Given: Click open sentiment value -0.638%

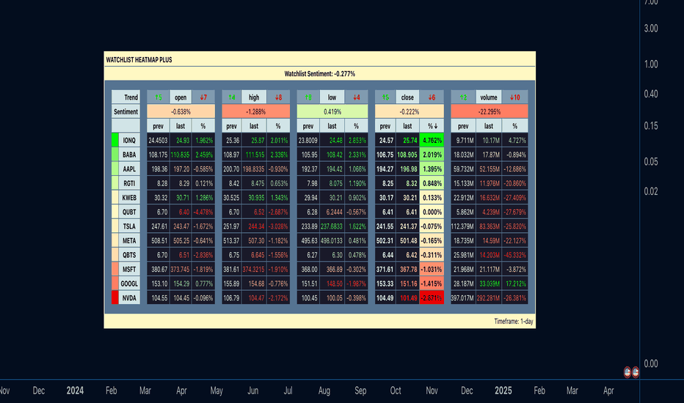Looking at the screenshot, I should click(x=181, y=111).
